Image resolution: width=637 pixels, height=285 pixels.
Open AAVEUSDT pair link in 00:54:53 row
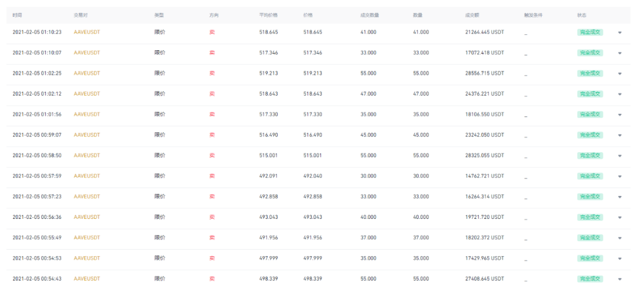coord(87,258)
